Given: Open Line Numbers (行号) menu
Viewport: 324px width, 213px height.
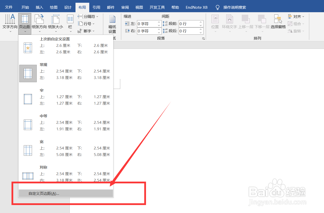Looking at the screenshot, I should click(86, 24).
